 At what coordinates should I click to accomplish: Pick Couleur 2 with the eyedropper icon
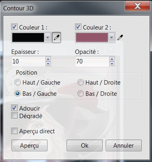pyautogui.click(x=120, y=38)
